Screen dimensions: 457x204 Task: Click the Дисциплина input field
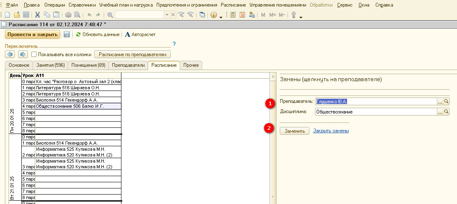tap(376, 112)
